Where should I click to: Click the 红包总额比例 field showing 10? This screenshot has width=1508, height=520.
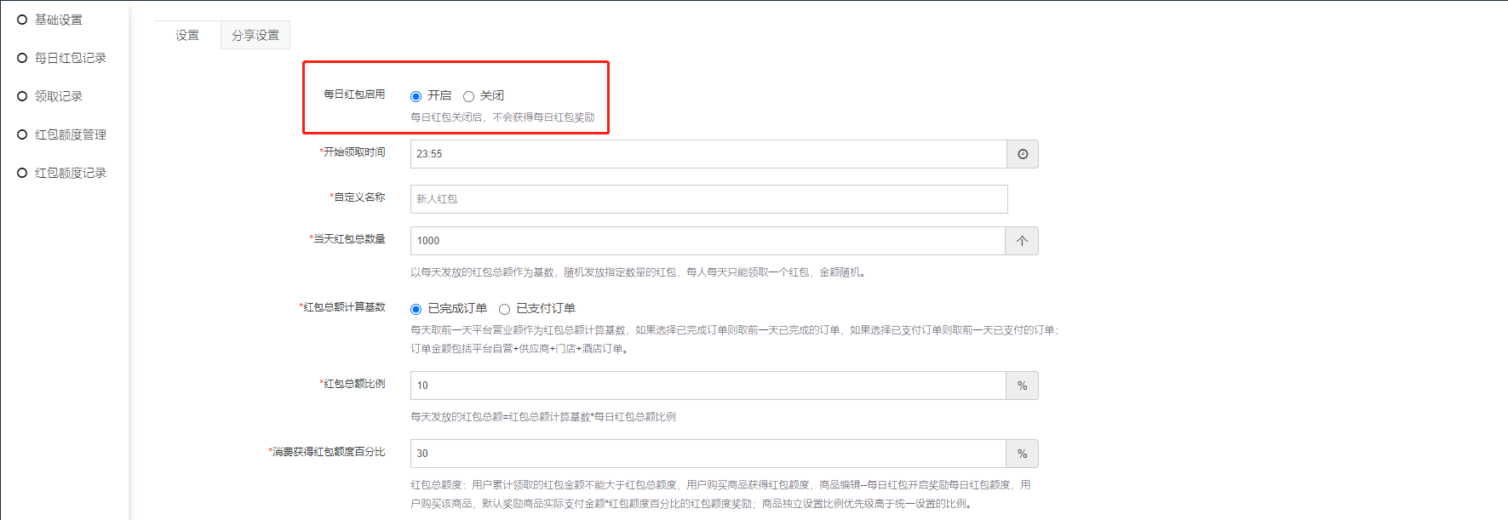(707, 386)
